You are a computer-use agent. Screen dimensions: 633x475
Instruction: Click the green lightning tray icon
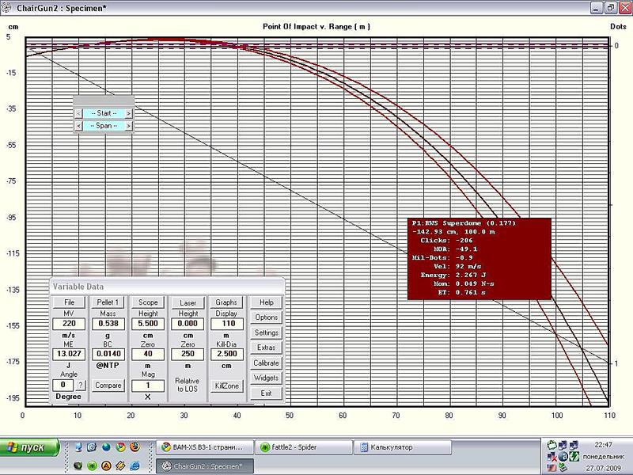[574, 457]
